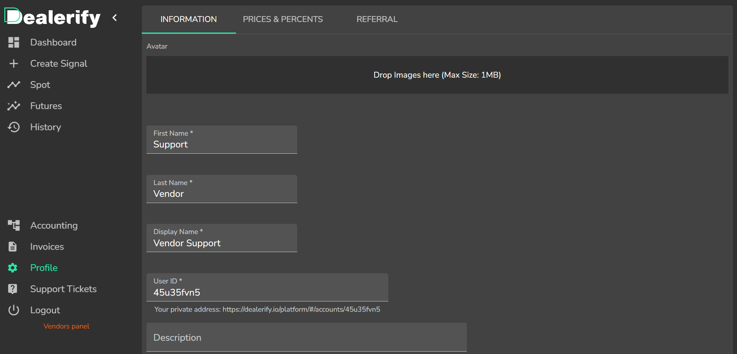
Task: Collapse the sidebar with the chevron
Action: (114, 17)
